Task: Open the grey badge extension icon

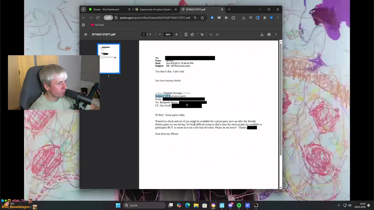Action: (226, 18)
